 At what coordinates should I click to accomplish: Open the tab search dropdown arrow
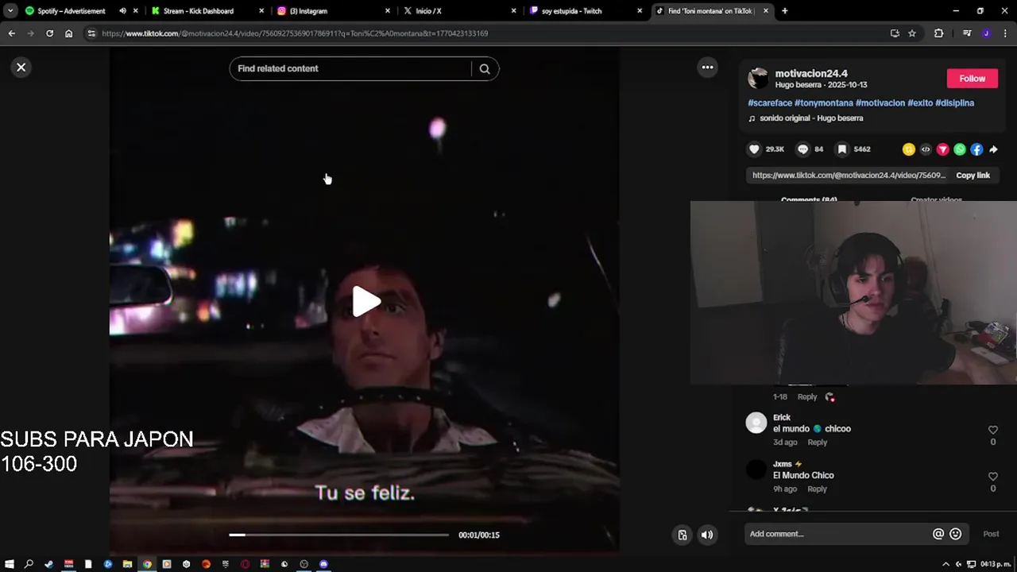point(10,11)
